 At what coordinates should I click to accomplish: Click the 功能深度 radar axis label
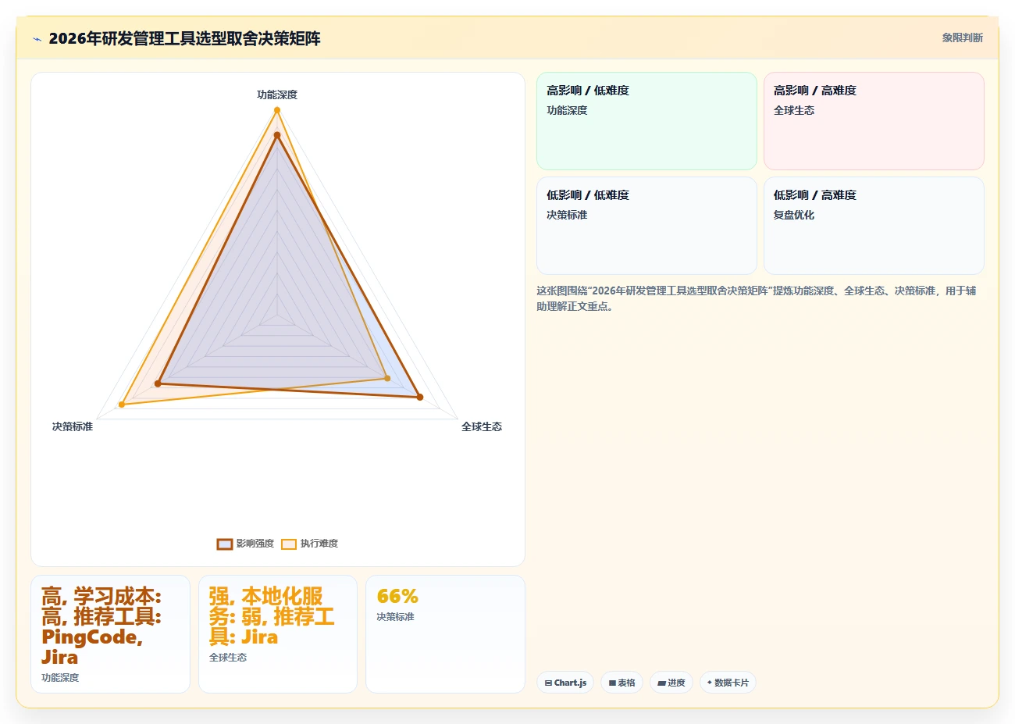coord(277,95)
